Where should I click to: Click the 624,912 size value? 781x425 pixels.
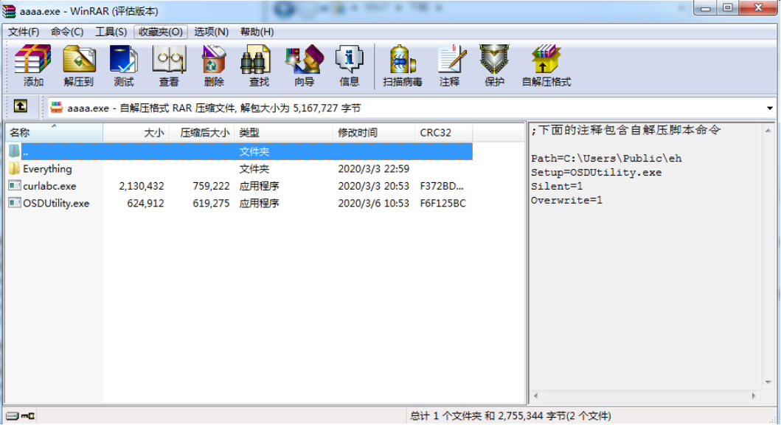pyautogui.click(x=145, y=204)
